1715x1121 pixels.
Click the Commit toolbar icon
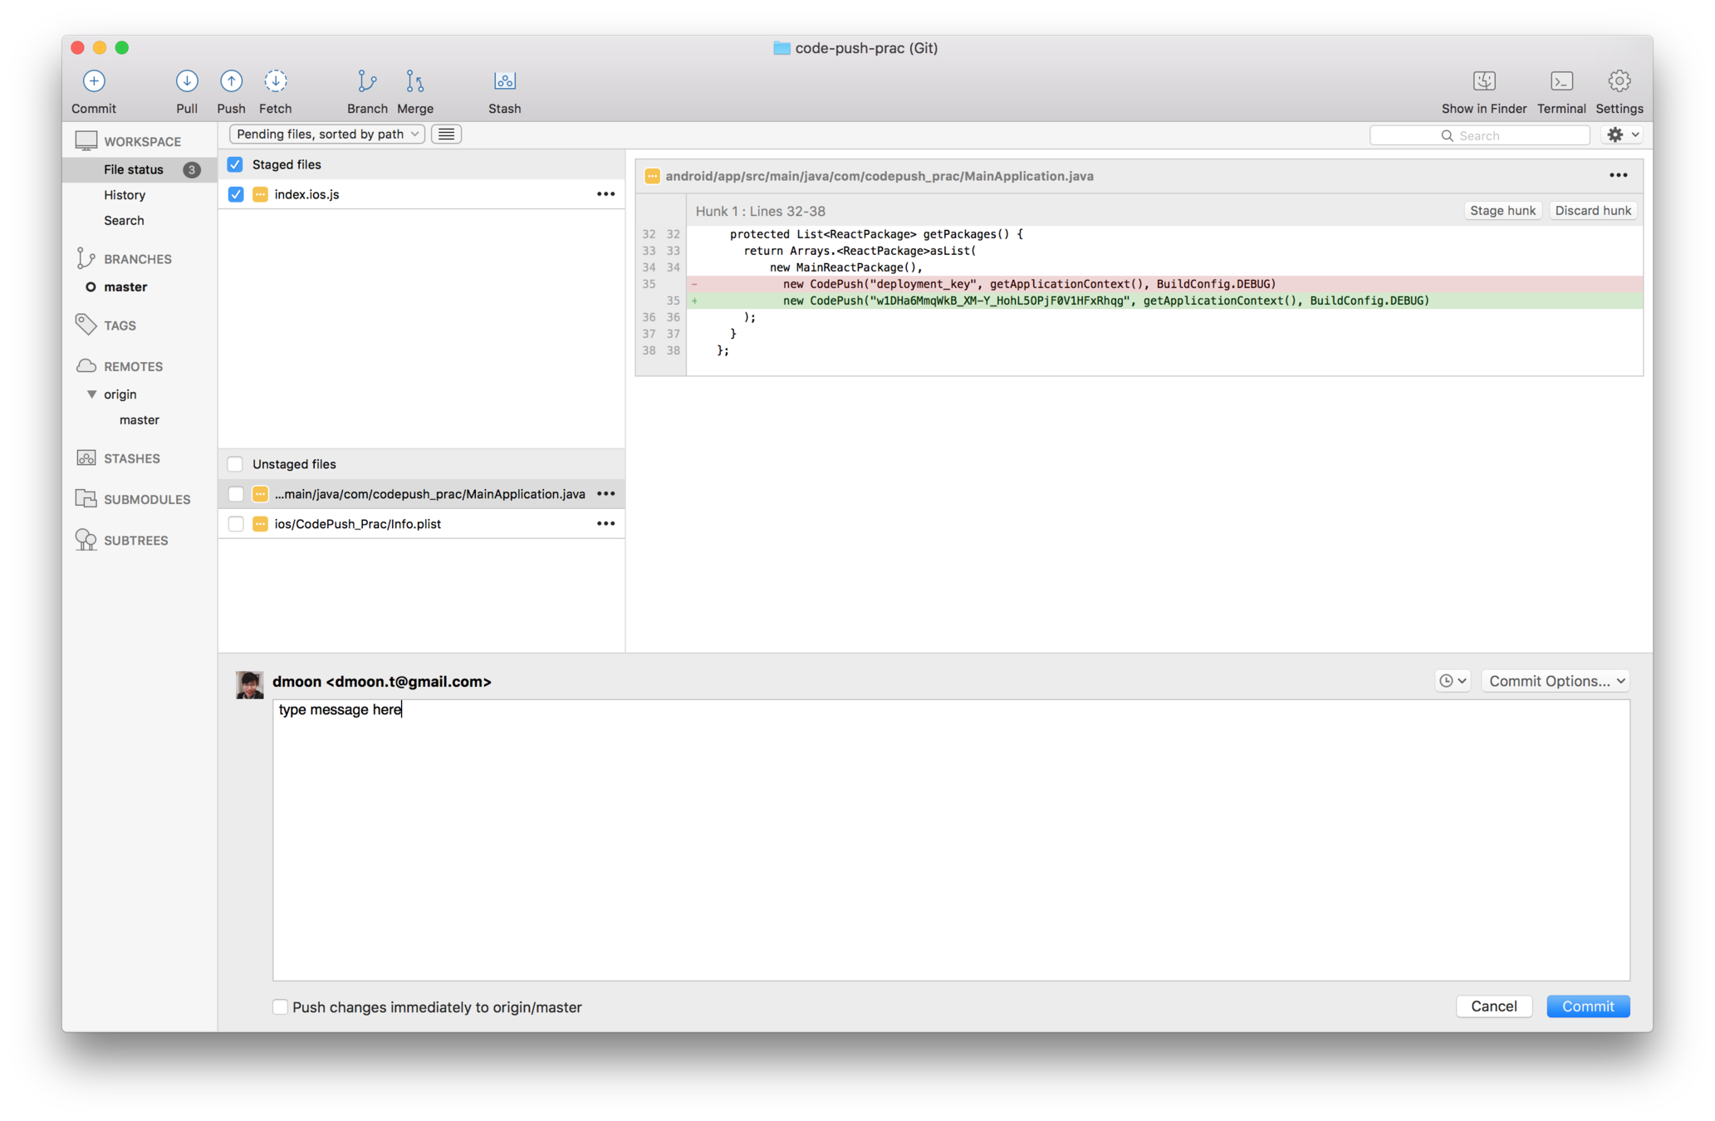click(x=94, y=81)
